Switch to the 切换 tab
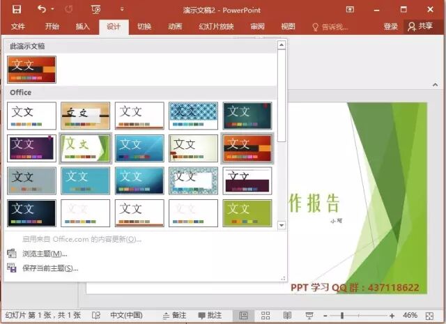Image resolution: width=446 pixels, height=324 pixels. point(144,26)
